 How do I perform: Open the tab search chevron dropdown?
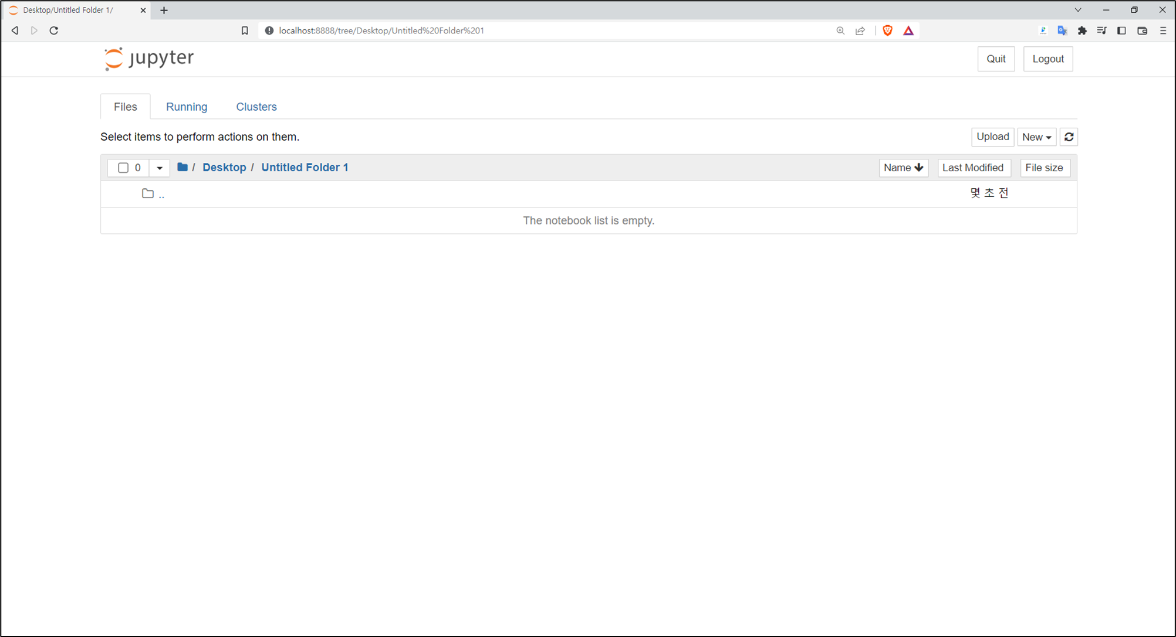(x=1078, y=10)
